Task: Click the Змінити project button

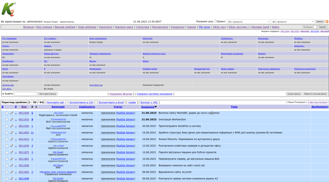Action: (x=320, y=21)
